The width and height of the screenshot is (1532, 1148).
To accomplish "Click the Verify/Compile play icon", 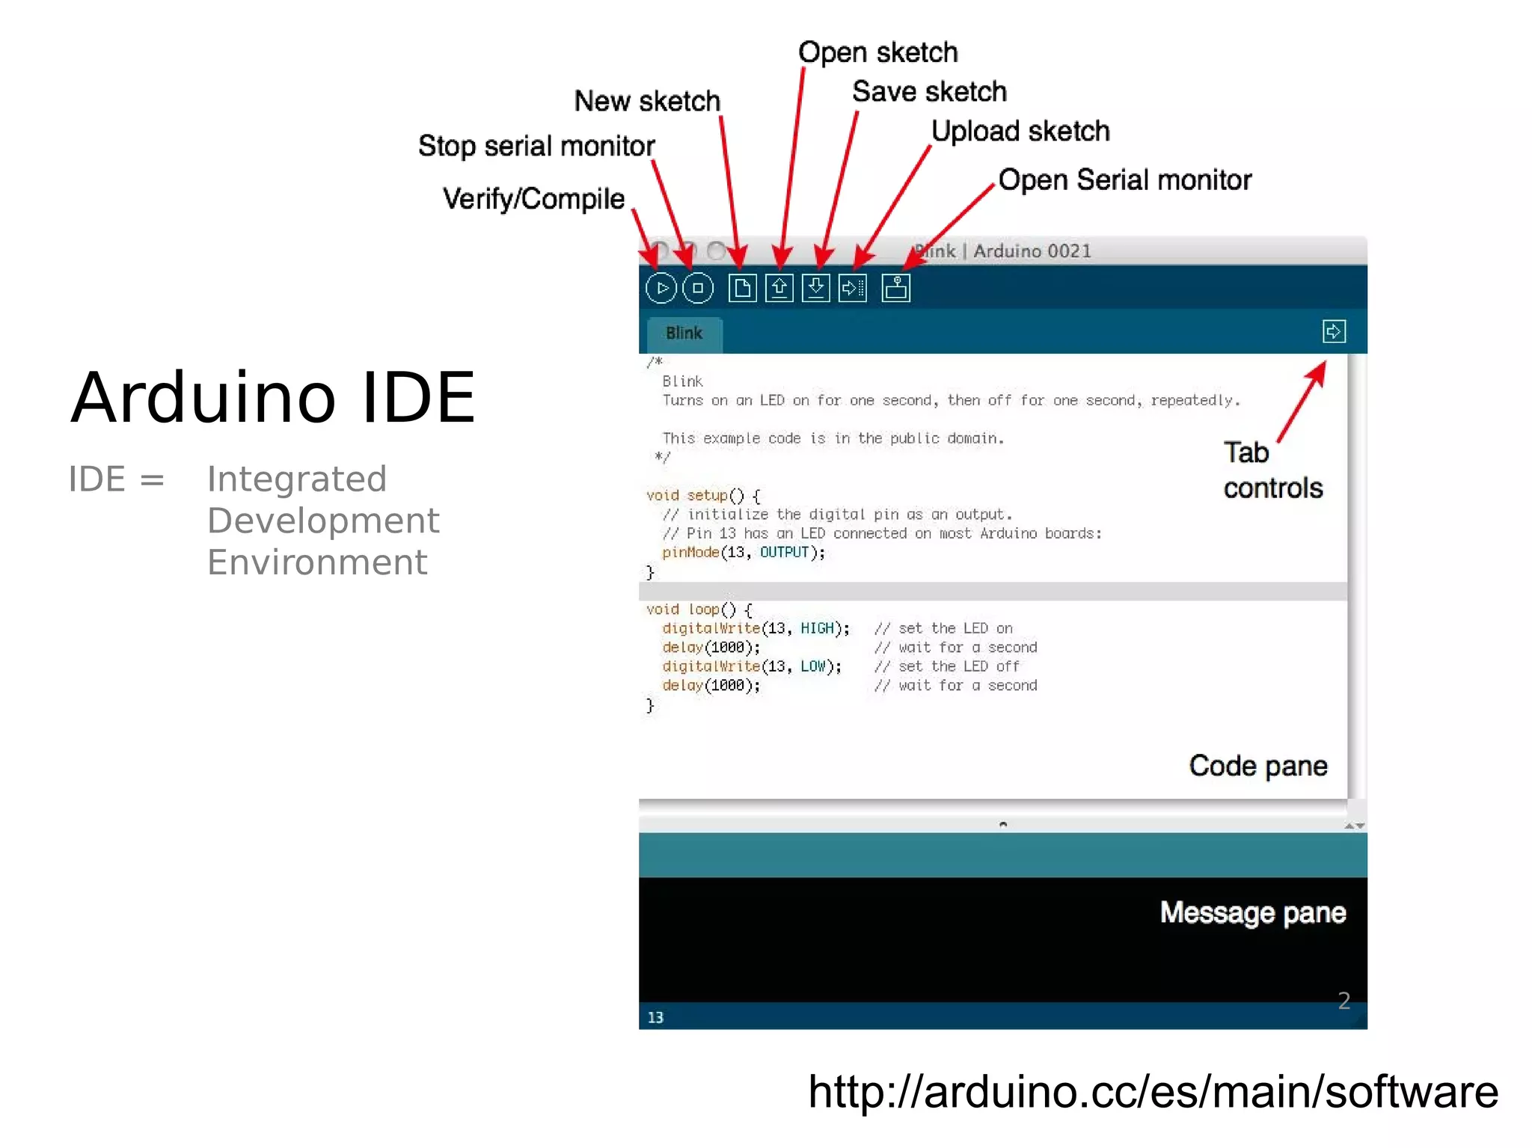I will 661,288.
